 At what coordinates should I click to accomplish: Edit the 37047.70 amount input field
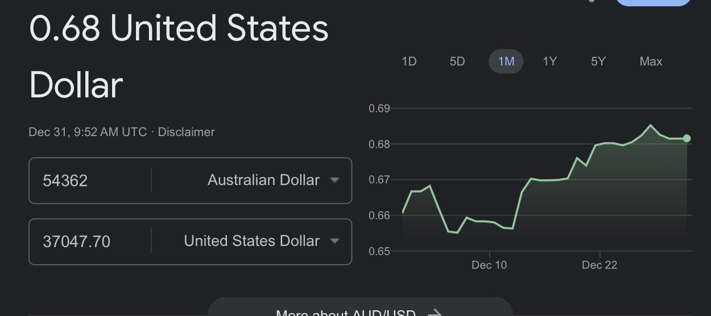90,241
